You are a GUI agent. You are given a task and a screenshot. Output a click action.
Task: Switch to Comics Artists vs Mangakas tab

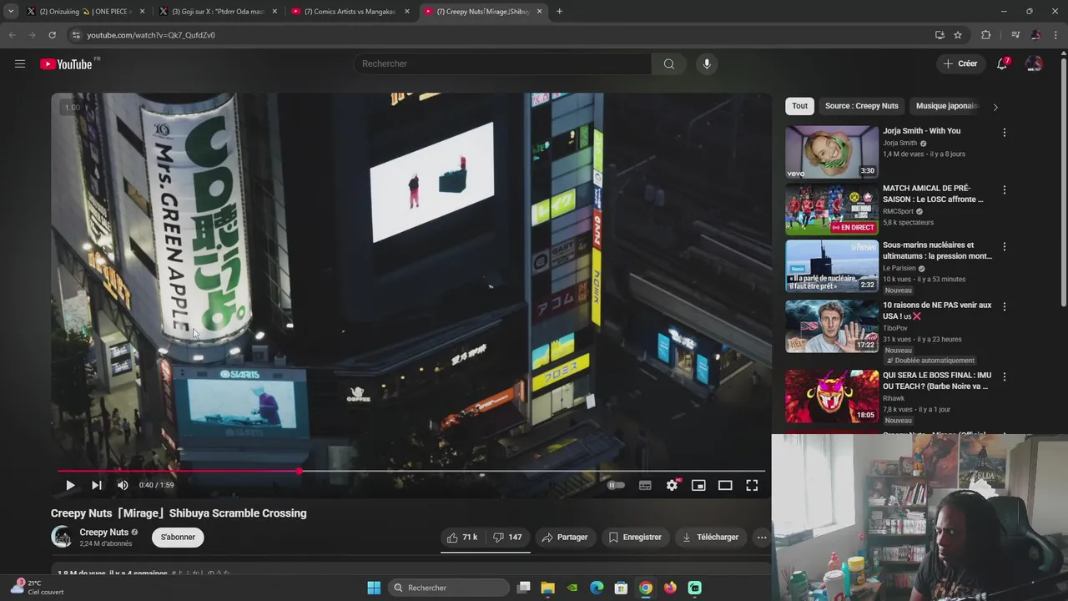tap(350, 12)
